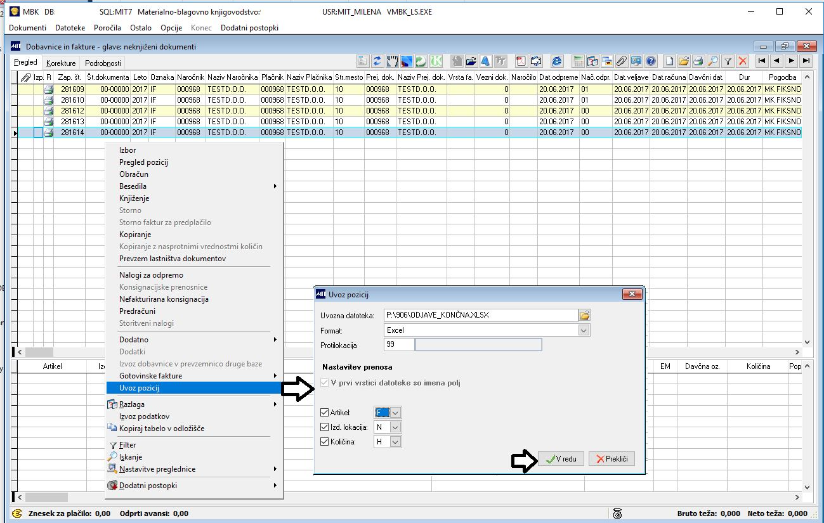This screenshot has width=824, height=523.
Task: Open search with the magnifier toolbar icon
Action: 713,61
